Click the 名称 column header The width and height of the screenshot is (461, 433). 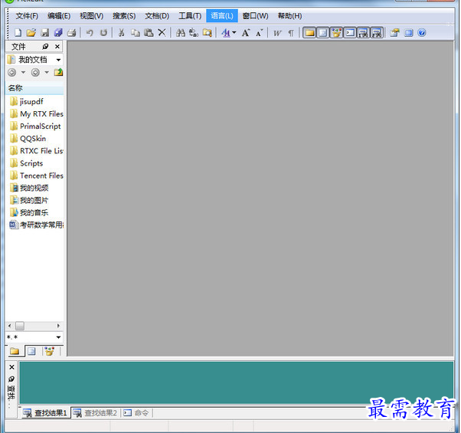15,88
